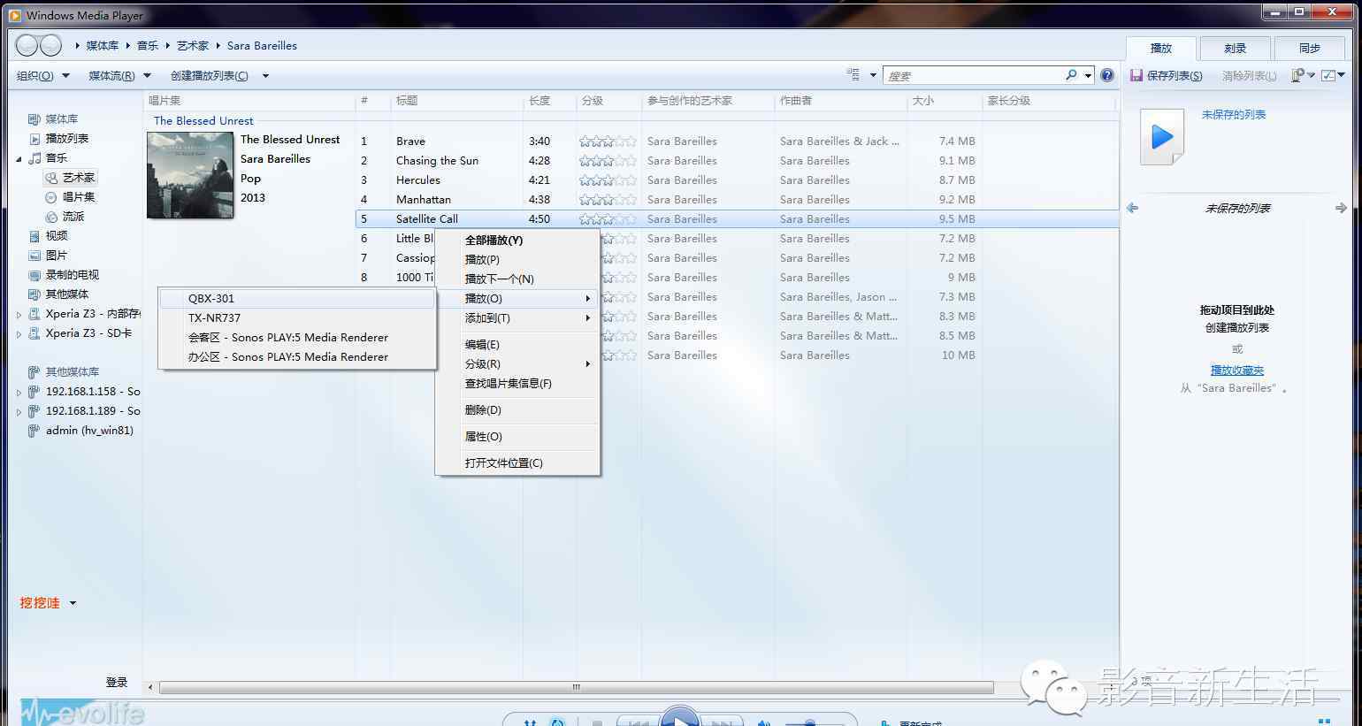
Task: Expand the 192.168.1.158 library node
Action: point(19,392)
